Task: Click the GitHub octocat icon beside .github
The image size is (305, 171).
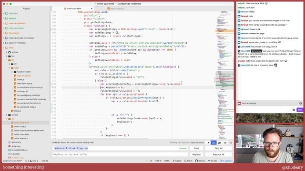Action: click(10, 52)
